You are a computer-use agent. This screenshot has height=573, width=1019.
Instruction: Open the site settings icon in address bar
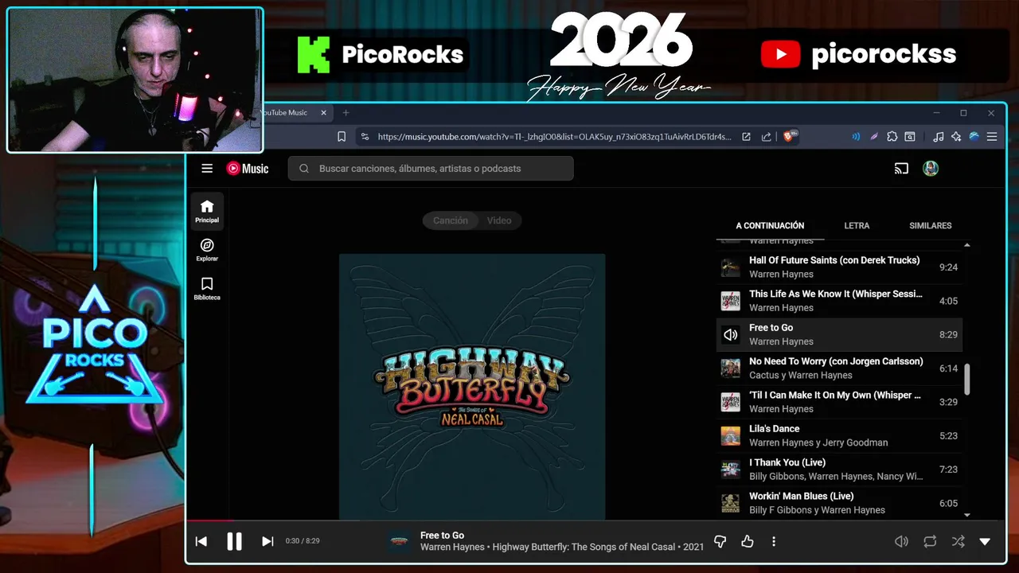pyautogui.click(x=365, y=137)
